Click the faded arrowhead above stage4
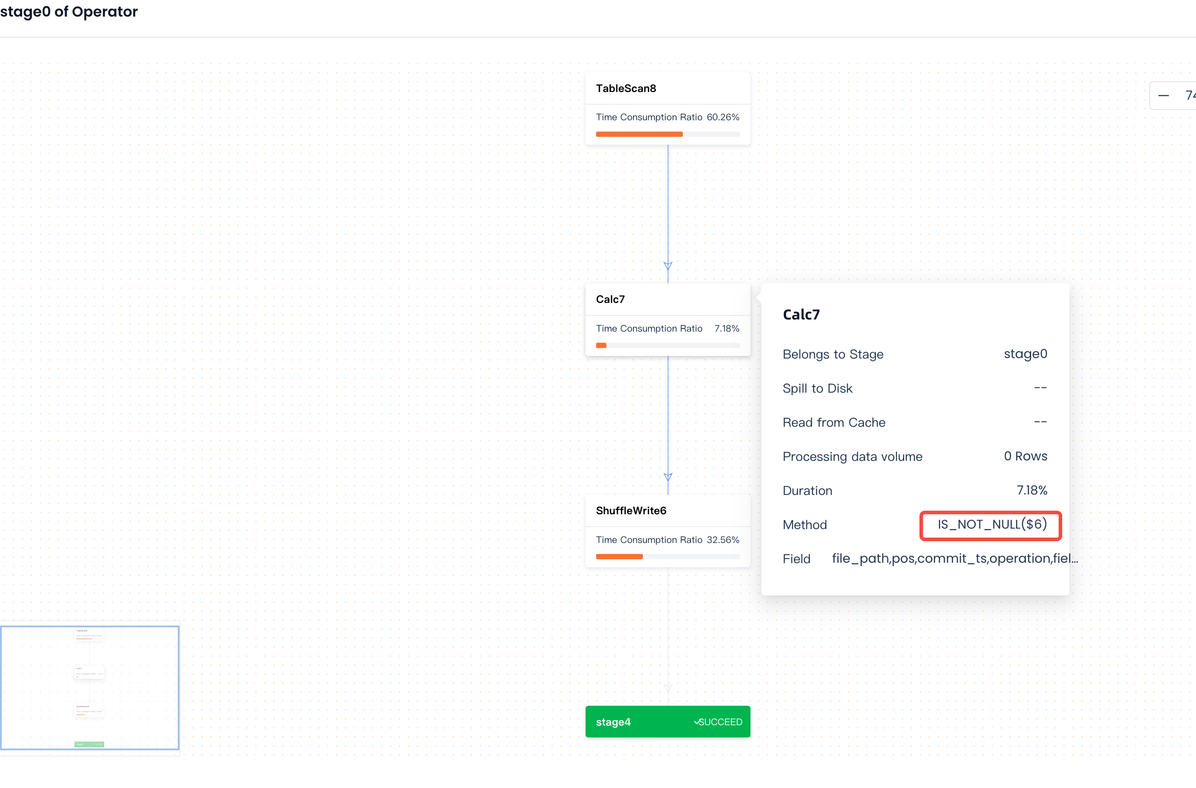This screenshot has height=788, width=1196. [668, 687]
